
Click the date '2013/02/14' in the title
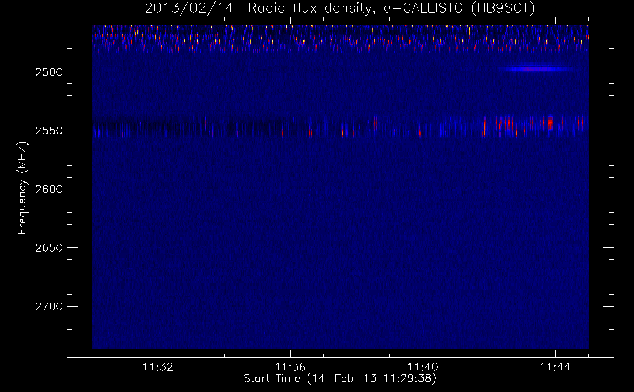[189, 8]
